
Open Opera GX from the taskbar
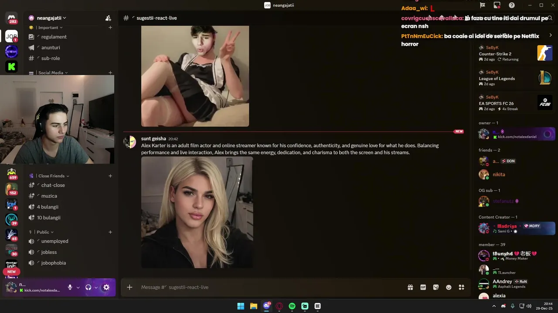pos(279,306)
